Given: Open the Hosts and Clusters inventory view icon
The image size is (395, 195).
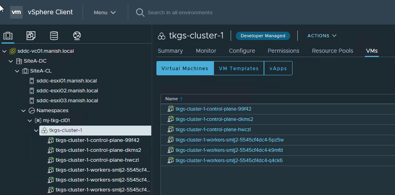Looking at the screenshot, I should [x=8, y=36].
